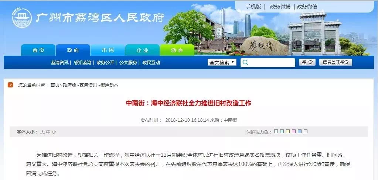
Task: Pick the light cyan eye-protection color swatch
Action: click(x=282, y=131)
